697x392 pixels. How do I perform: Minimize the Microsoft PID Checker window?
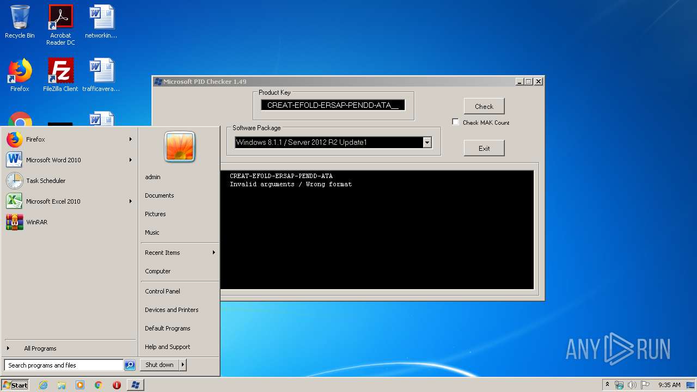519,82
